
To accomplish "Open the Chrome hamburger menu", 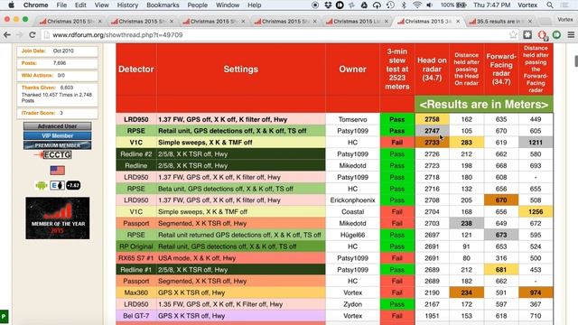I will 571,35.
